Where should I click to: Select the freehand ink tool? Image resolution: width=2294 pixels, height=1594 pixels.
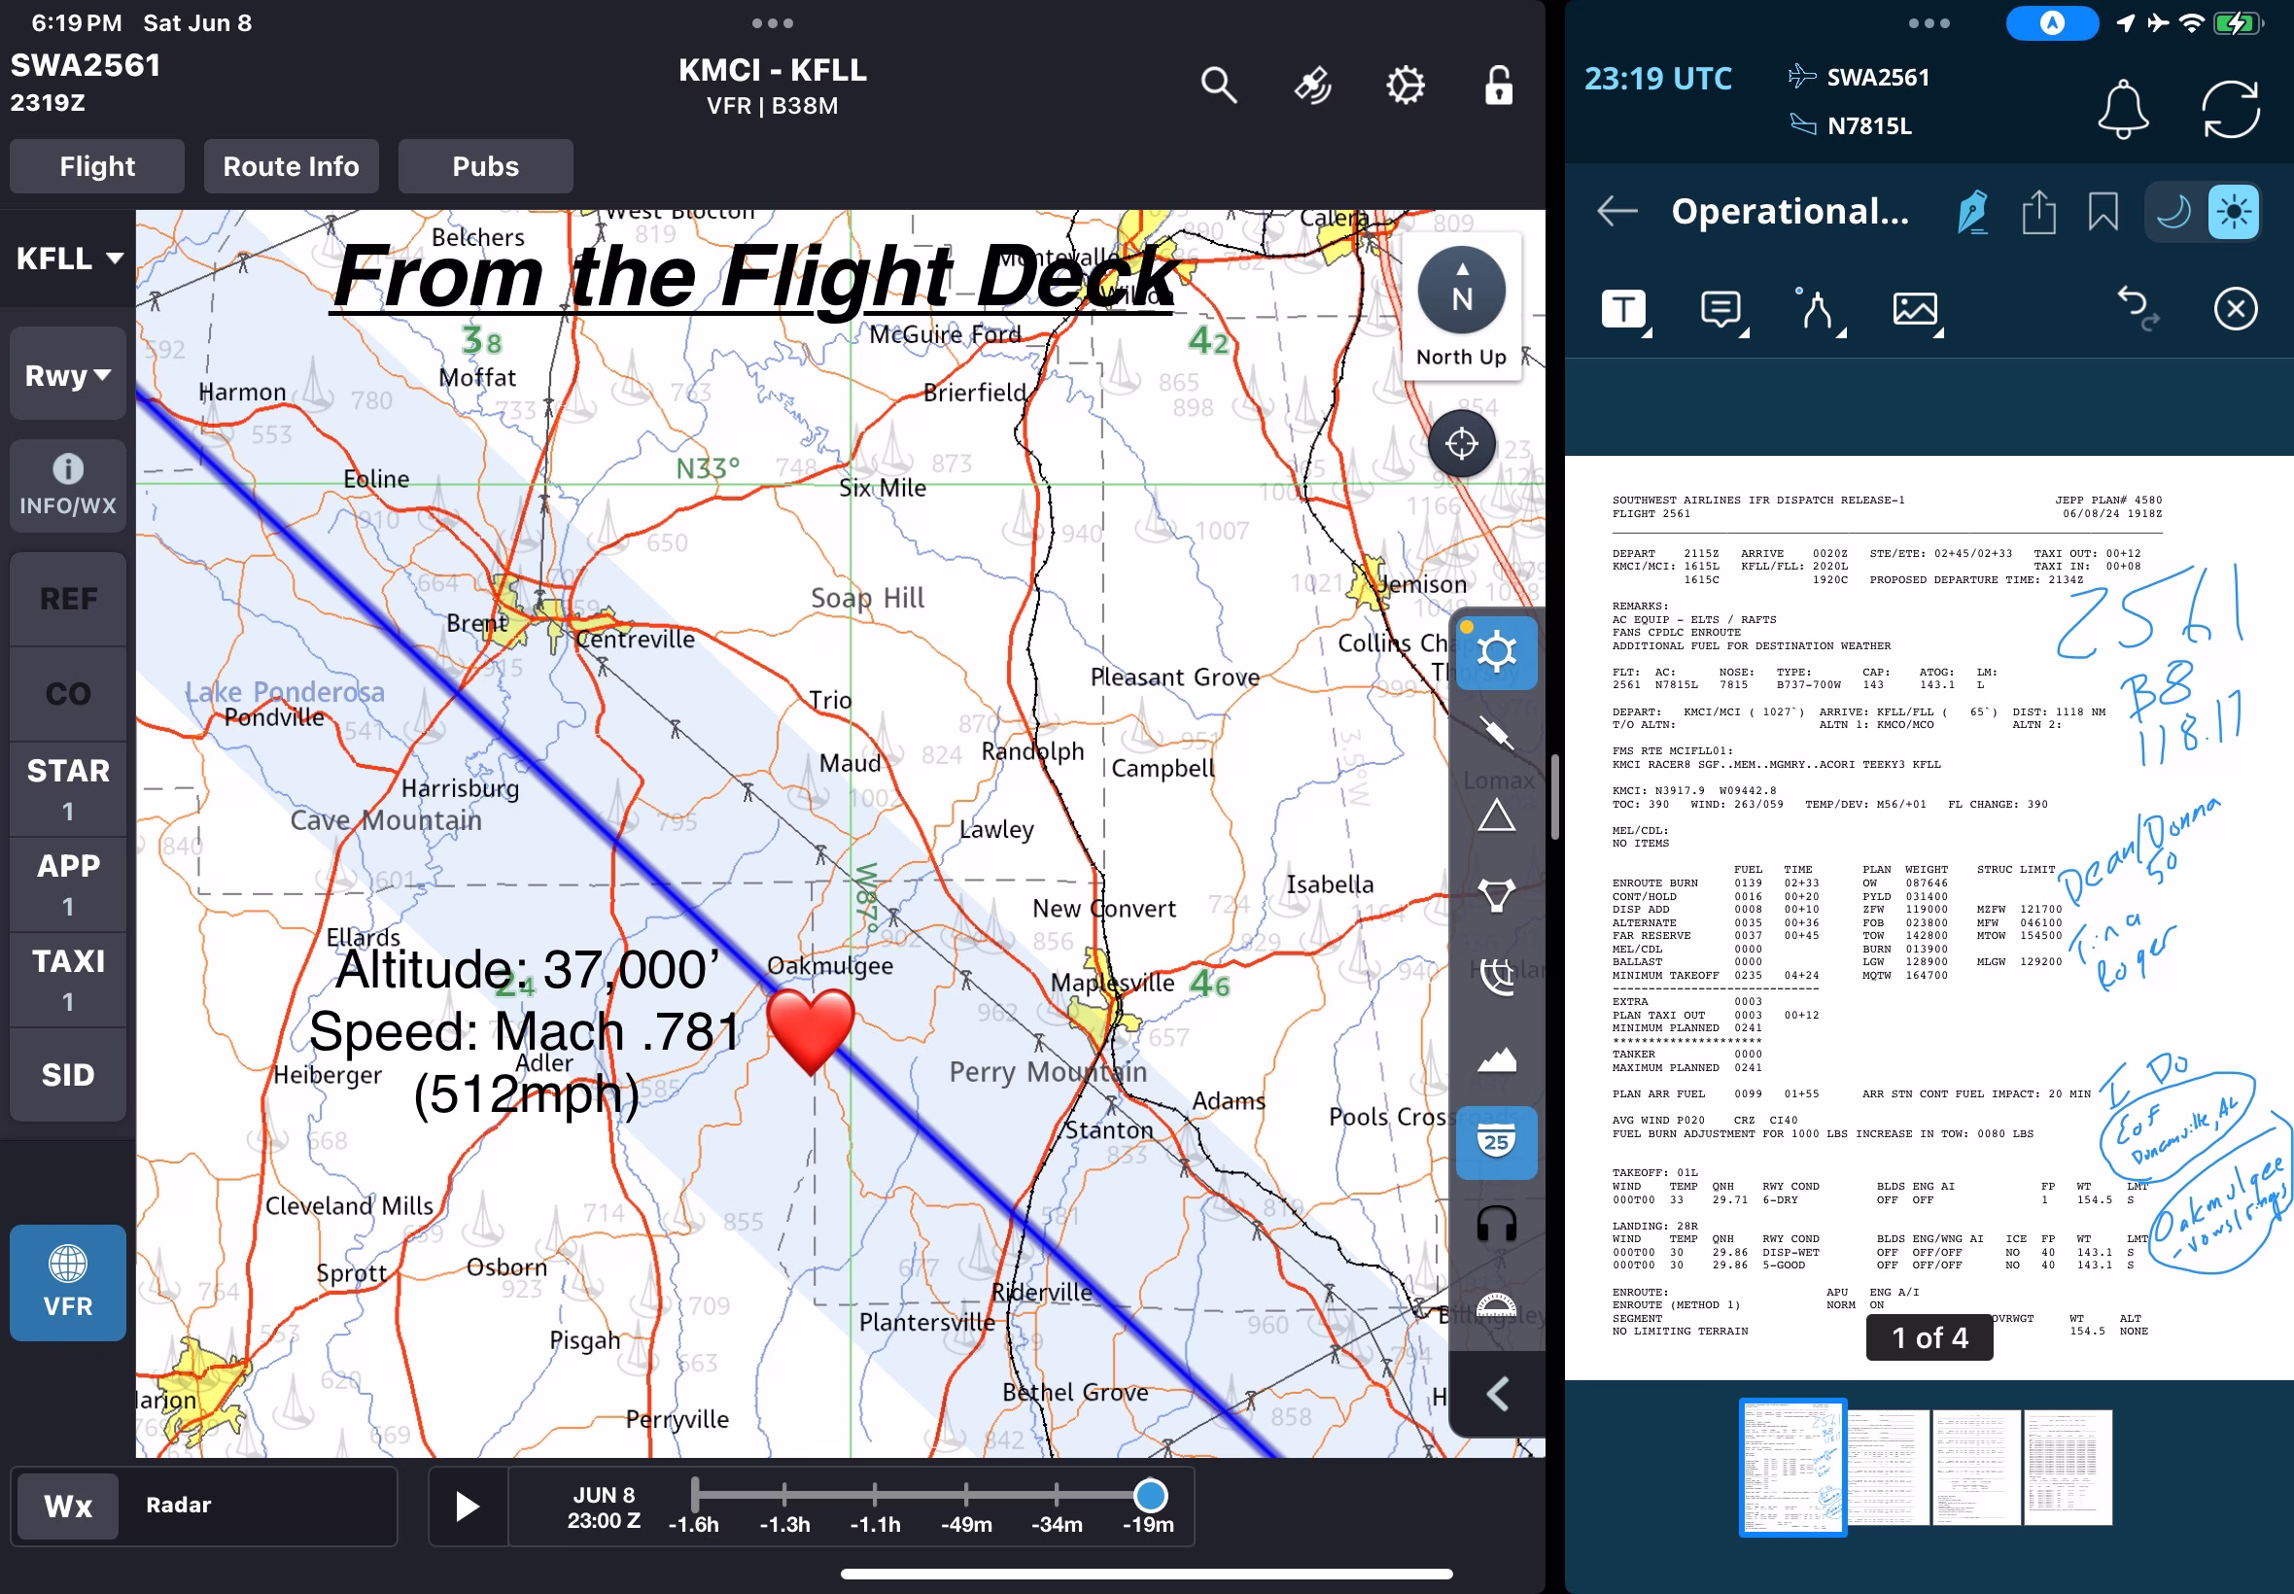pos(1817,309)
